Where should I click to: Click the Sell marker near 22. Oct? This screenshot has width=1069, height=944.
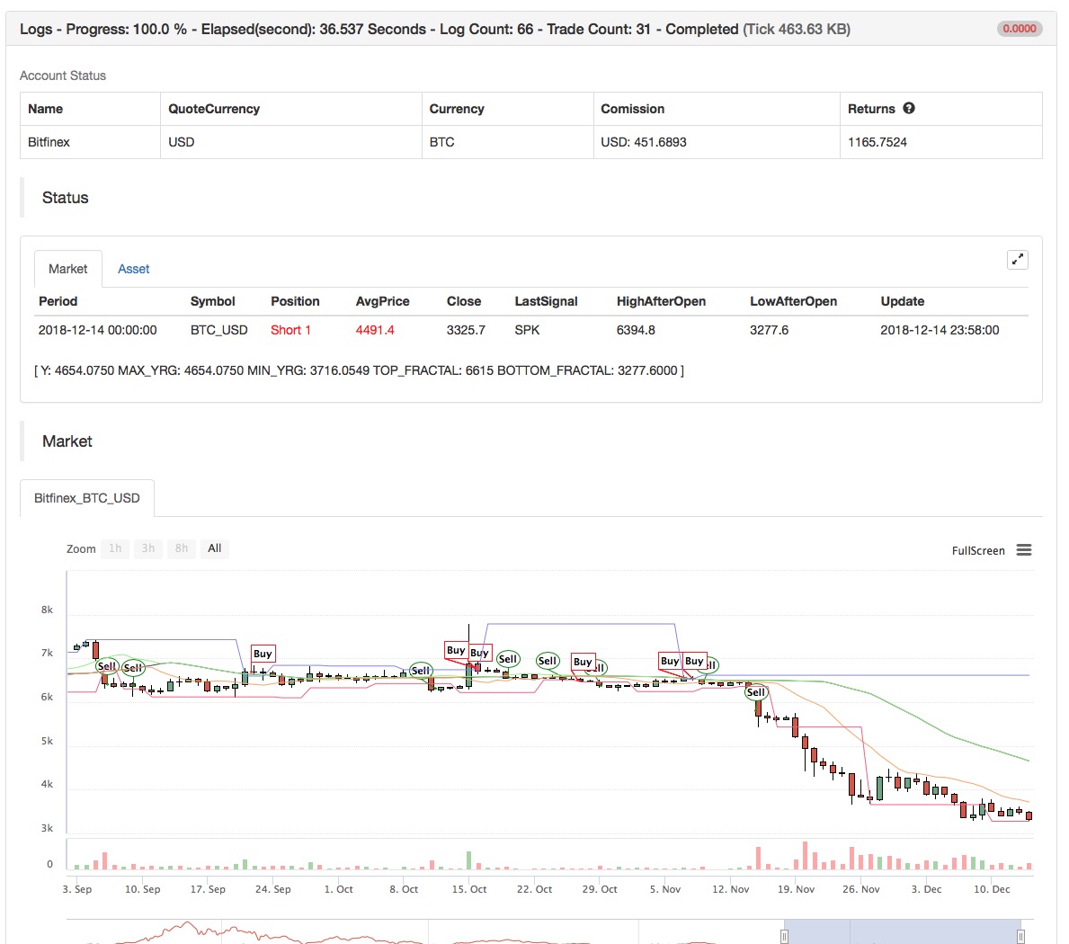coord(548,661)
